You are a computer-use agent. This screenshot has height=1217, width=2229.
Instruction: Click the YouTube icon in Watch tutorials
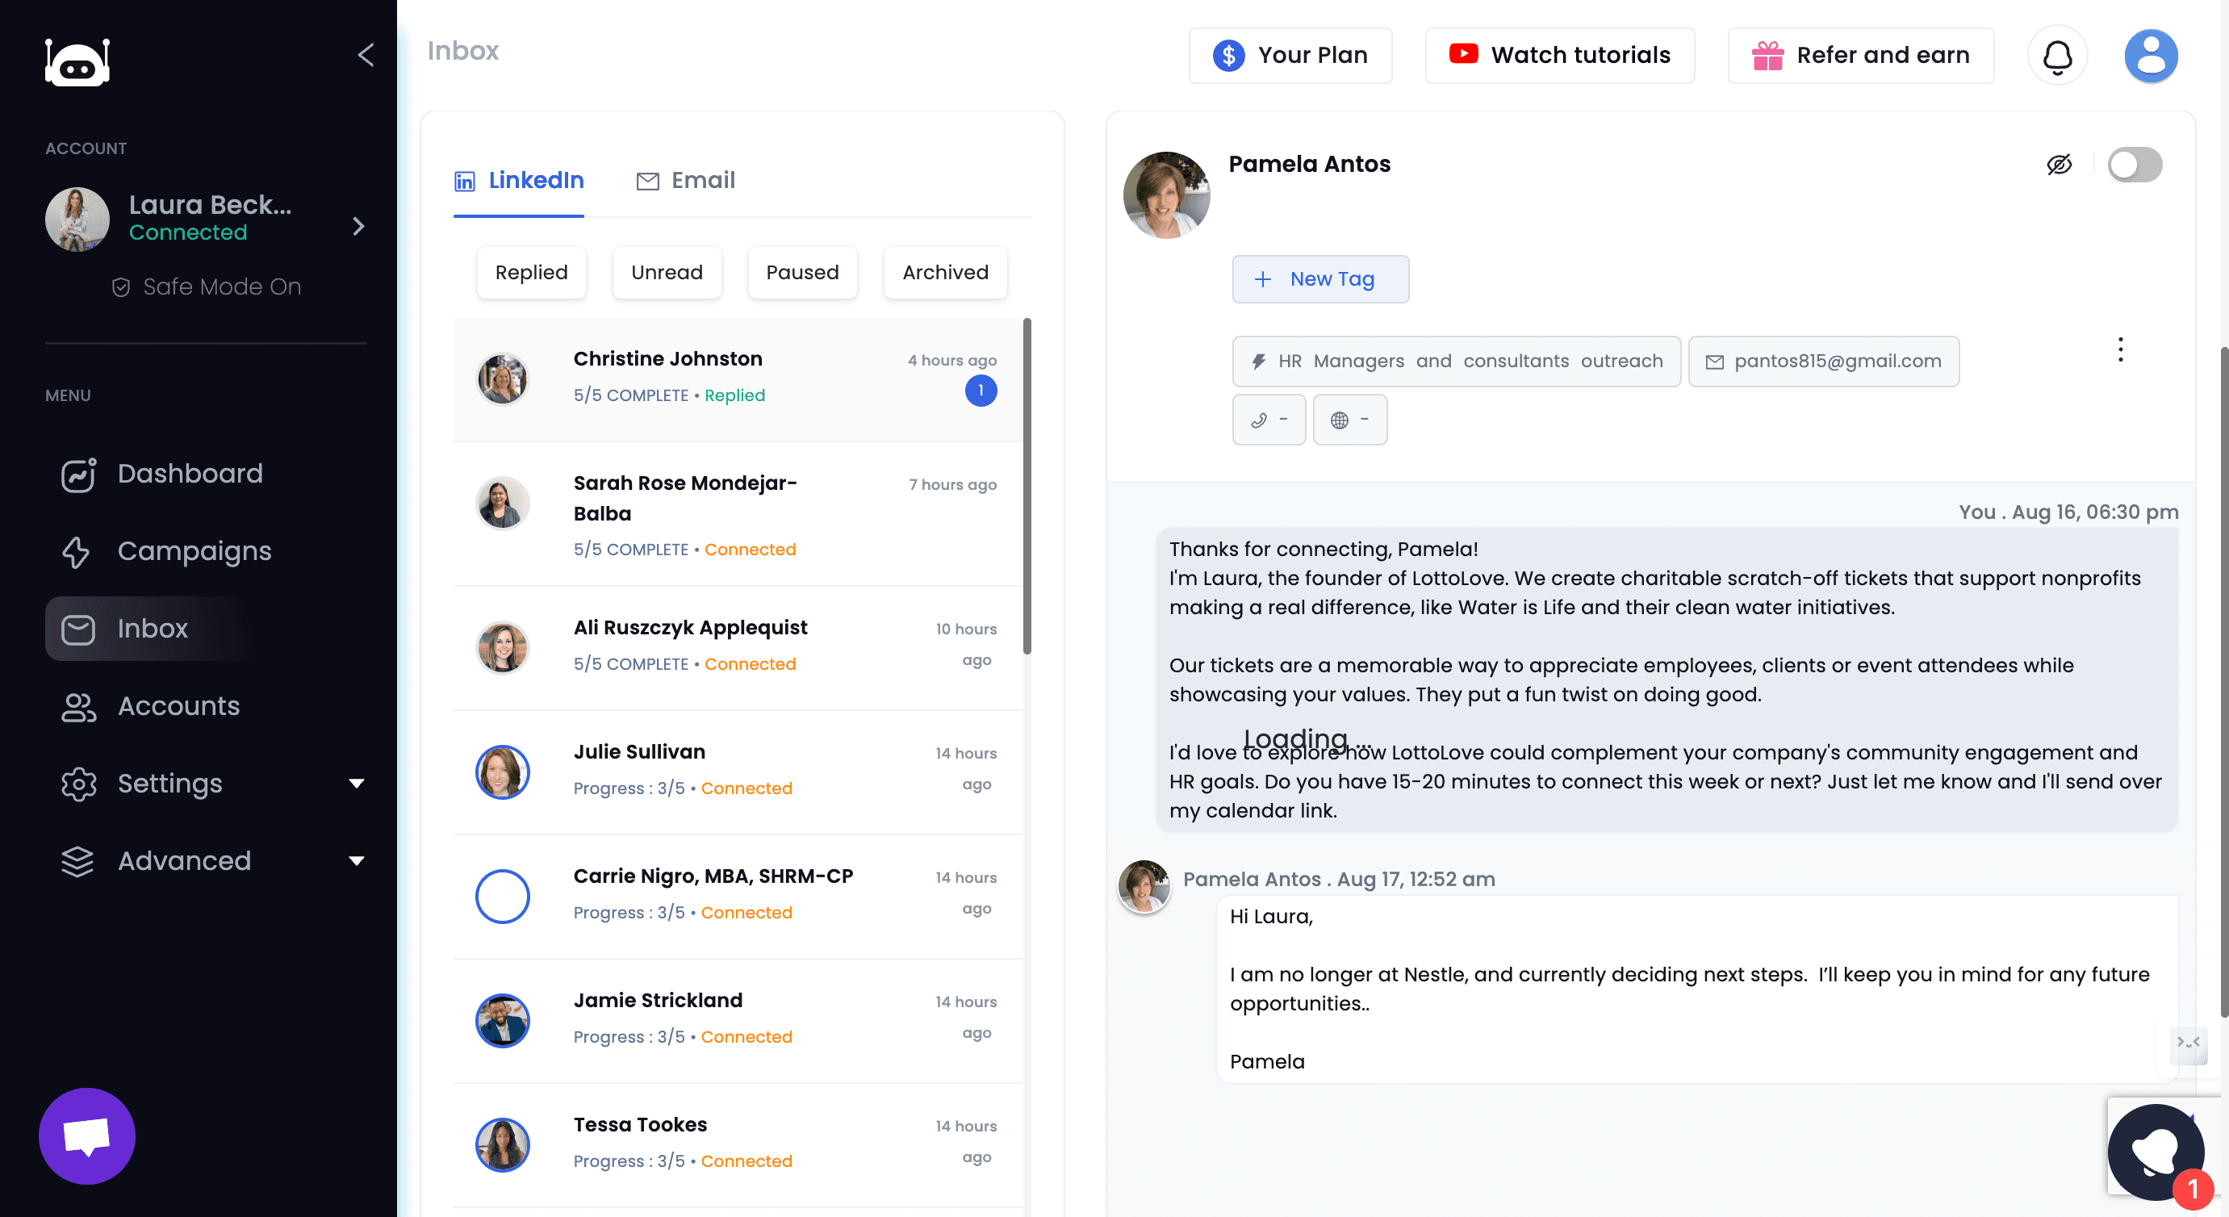[1463, 53]
